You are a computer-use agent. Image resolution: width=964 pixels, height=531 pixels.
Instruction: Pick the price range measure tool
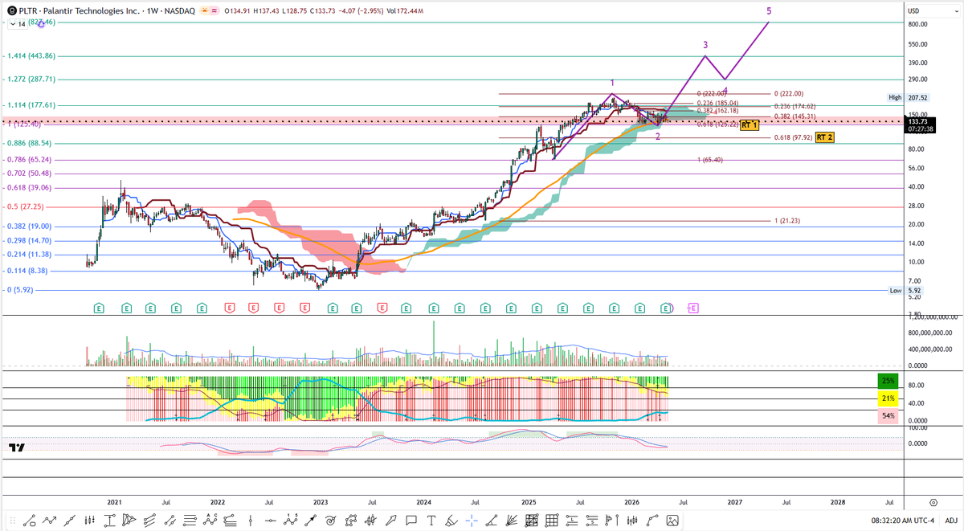(x=109, y=521)
